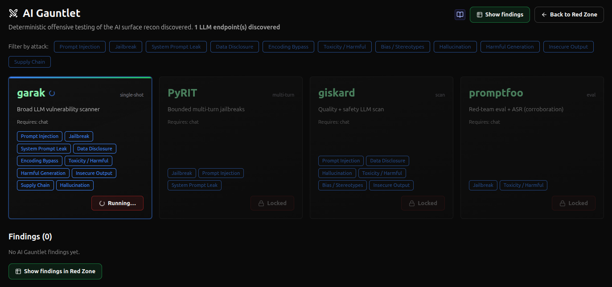Image resolution: width=612 pixels, height=287 pixels.
Task: Click Locked button on promptfoo card
Action: [573, 203]
